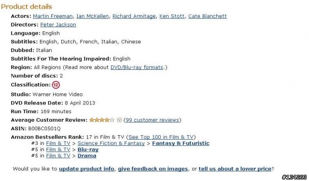Select Cate Blanchett actor link
Screen dimensions: 309x181
pyautogui.click(x=207, y=16)
